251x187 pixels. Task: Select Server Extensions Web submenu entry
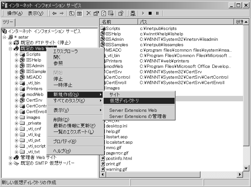[139, 110]
